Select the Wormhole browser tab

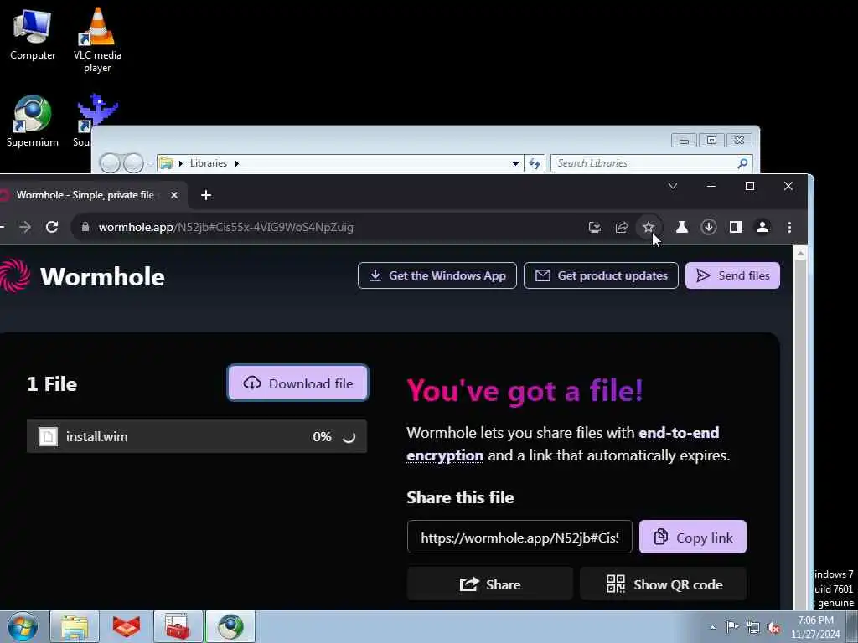85,195
